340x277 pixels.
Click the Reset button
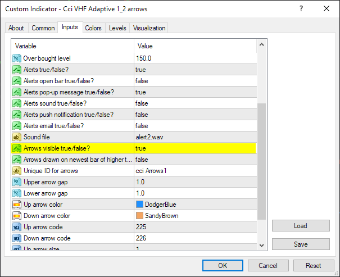pos(313,266)
